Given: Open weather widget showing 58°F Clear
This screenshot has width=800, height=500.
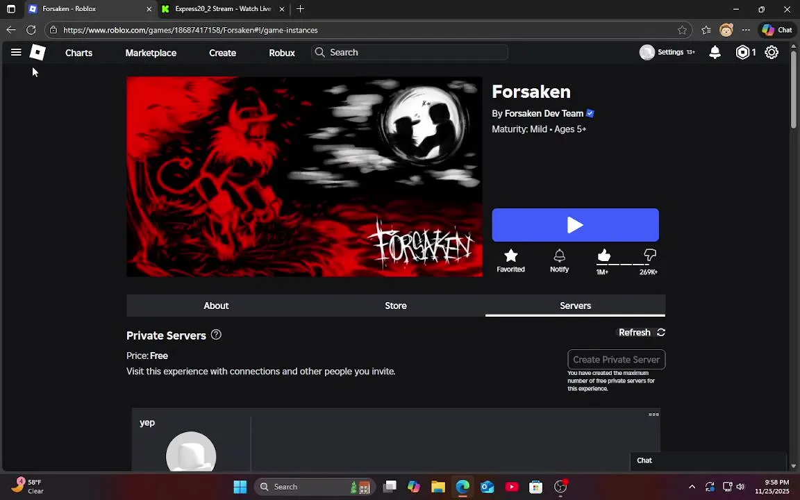Looking at the screenshot, I should click(28, 486).
